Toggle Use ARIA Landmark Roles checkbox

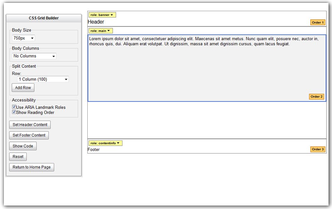(x=14, y=107)
